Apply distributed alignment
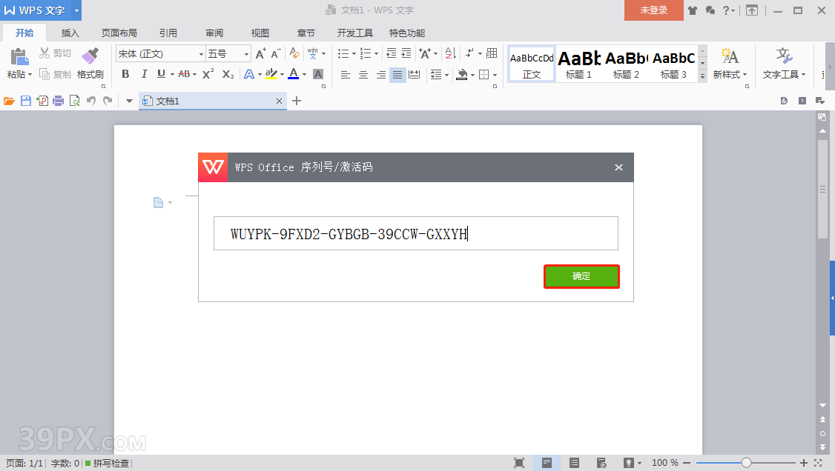 point(415,74)
